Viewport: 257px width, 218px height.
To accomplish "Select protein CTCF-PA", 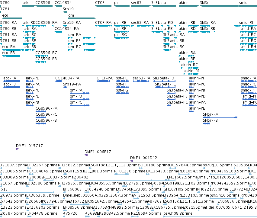I will 103,81.
